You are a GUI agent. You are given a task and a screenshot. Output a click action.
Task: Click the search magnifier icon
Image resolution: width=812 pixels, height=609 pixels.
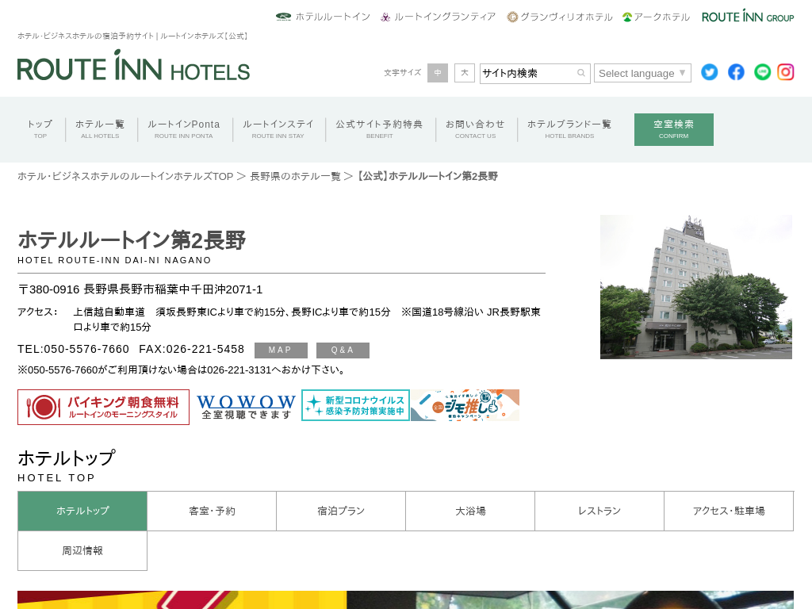click(x=581, y=73)
